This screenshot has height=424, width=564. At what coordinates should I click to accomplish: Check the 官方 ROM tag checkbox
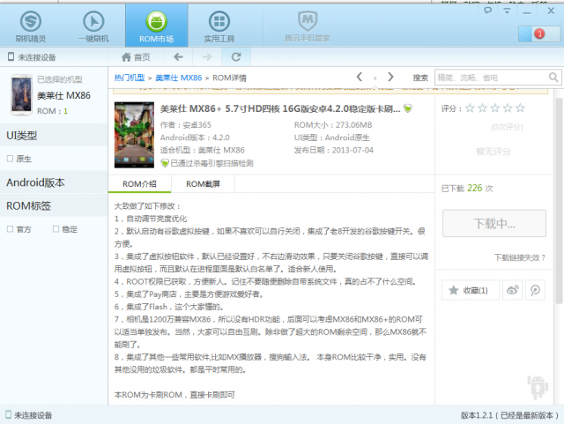pos(10,229)
